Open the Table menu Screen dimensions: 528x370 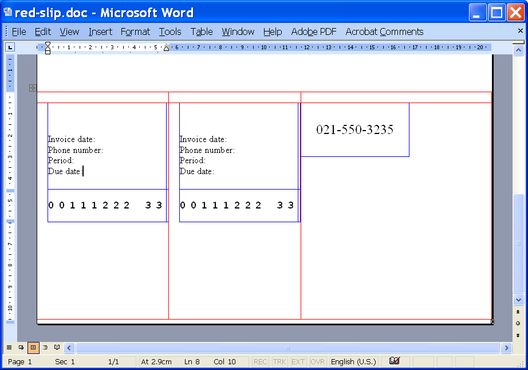pyautogui.click(x=202, y=32)
